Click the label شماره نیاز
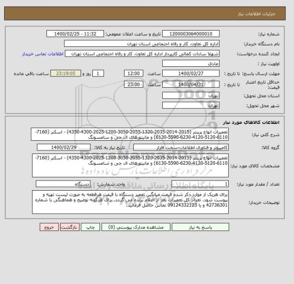Image resolution: width=294 pixels, height=284 pixels. click(x=268, y=34)
